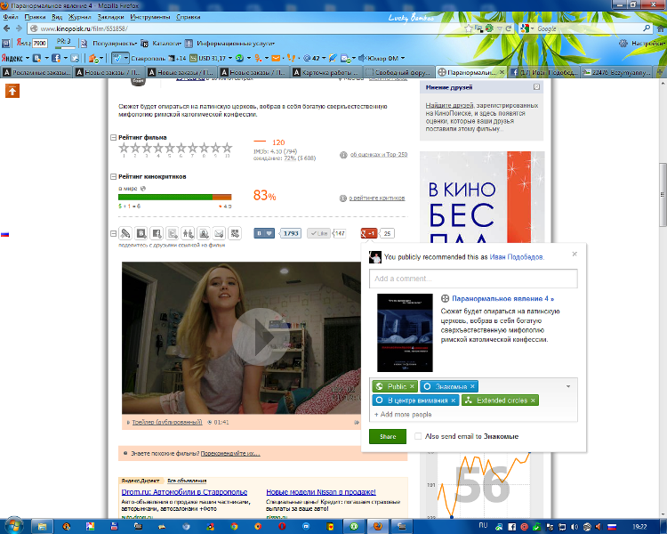Image resolution: width=667 pixels, height=534 pixels.
Task: Close the Google+ share popup
Action: pyautogui.click(x=575, y=255)
